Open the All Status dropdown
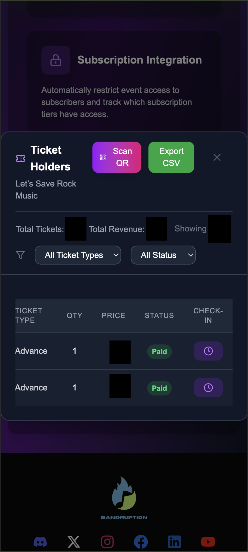 (163, 255)
